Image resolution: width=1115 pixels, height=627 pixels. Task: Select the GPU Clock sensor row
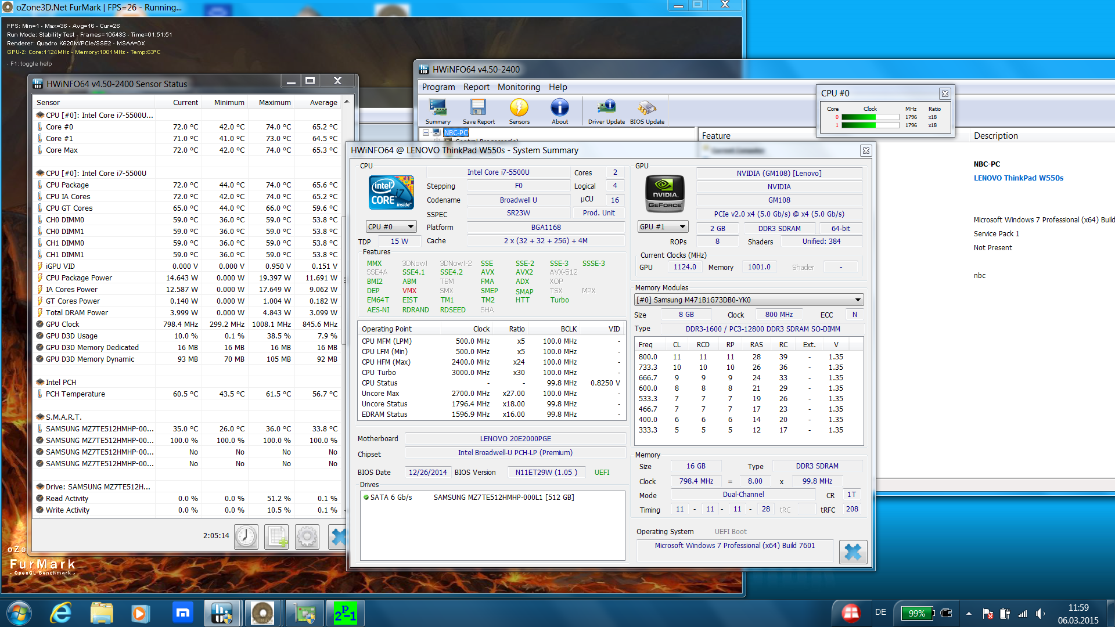[187, 324]
